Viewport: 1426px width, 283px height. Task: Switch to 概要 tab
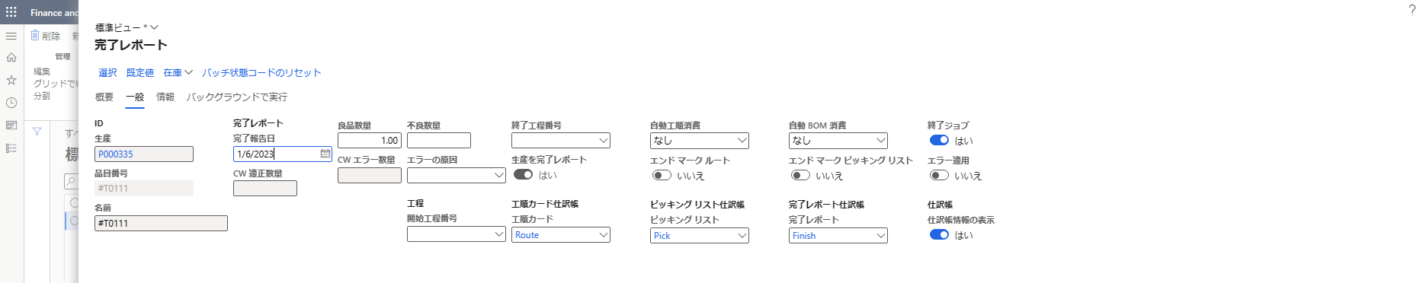[104, 97]
